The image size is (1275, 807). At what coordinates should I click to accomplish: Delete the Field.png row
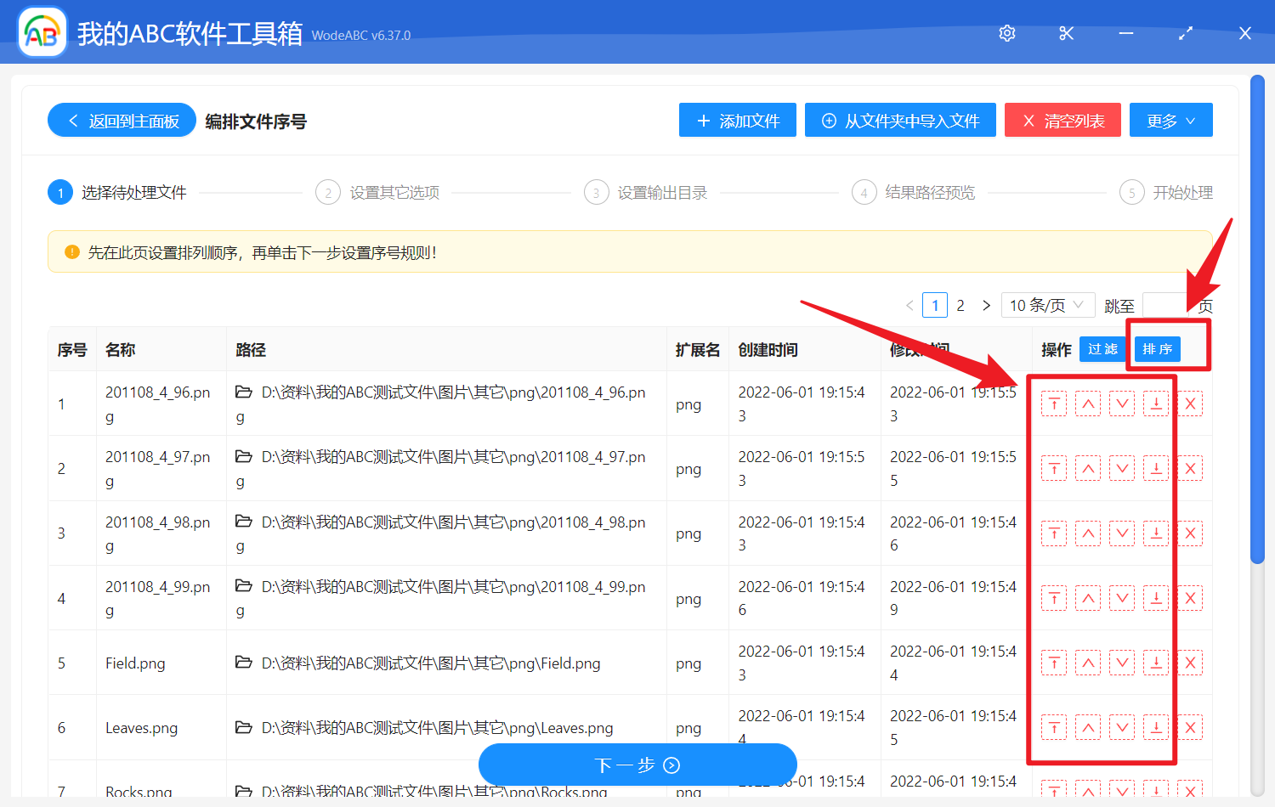pos(1190,663)
